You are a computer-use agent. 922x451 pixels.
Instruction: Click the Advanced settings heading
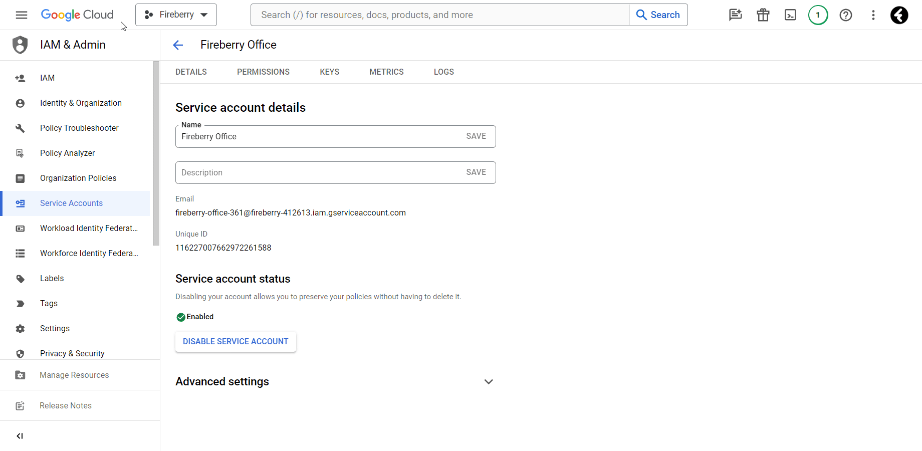[x=222, y=382]
